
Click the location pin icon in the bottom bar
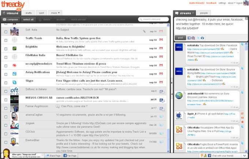202,155
